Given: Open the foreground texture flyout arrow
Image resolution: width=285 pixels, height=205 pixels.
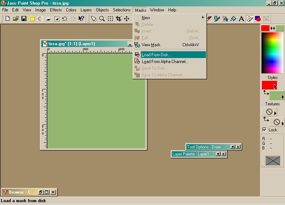Looking at the screenshot, I should [275, 114].
